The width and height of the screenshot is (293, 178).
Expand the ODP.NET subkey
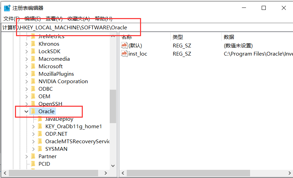(x=33, y=134)
